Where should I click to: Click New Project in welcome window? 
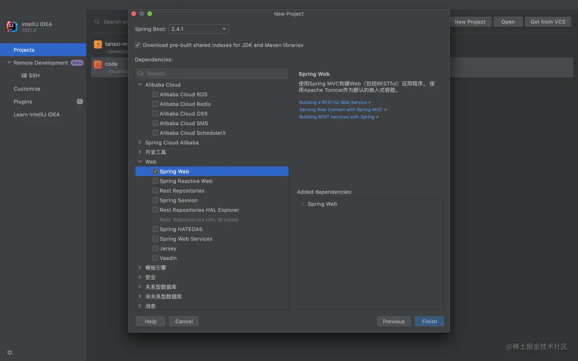[470, 22]
